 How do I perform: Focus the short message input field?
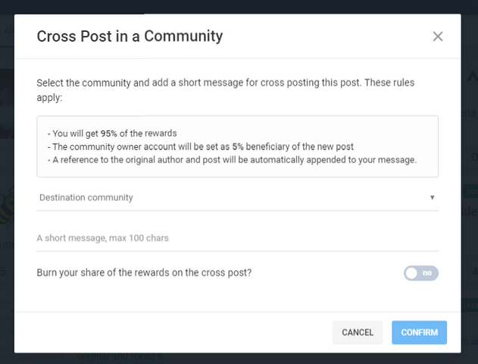pyautogui.click(x=237, y=238)
